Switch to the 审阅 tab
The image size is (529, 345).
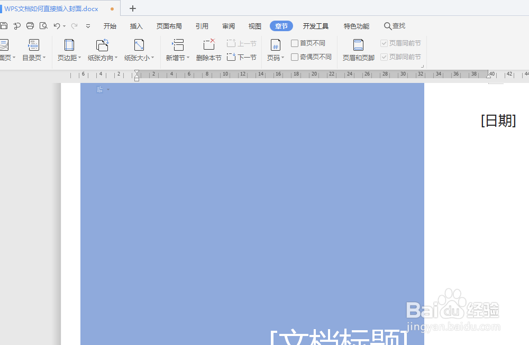pos(229,26)
